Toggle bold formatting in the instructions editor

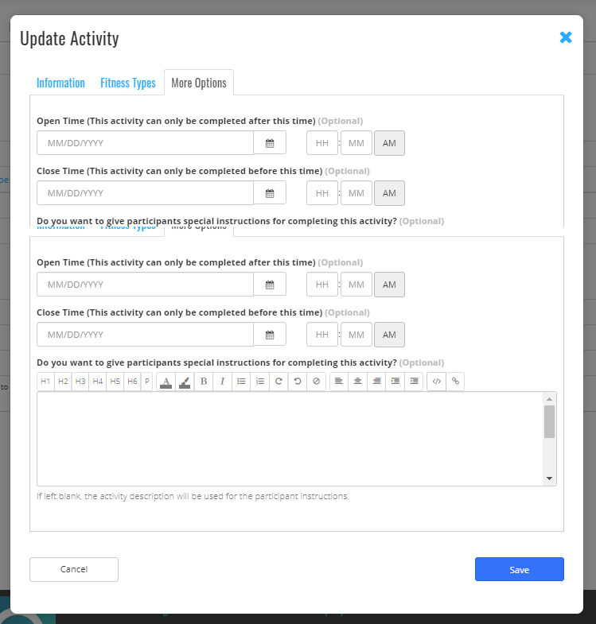point(204,382)
